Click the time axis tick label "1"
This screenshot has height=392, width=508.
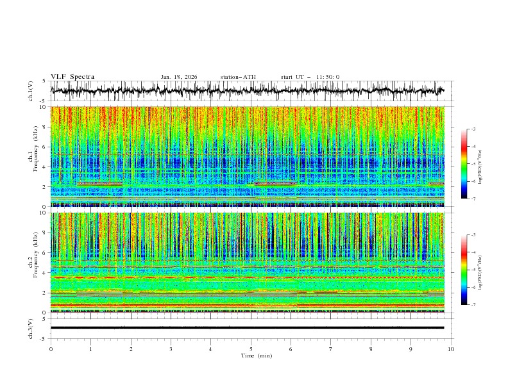pos(91,349)
